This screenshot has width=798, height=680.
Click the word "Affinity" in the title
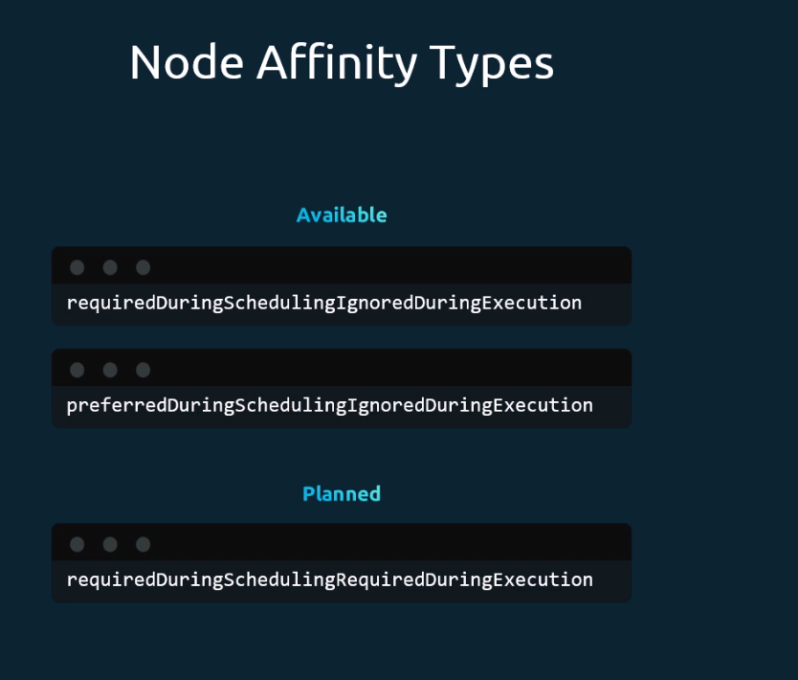tap(337, 63)
